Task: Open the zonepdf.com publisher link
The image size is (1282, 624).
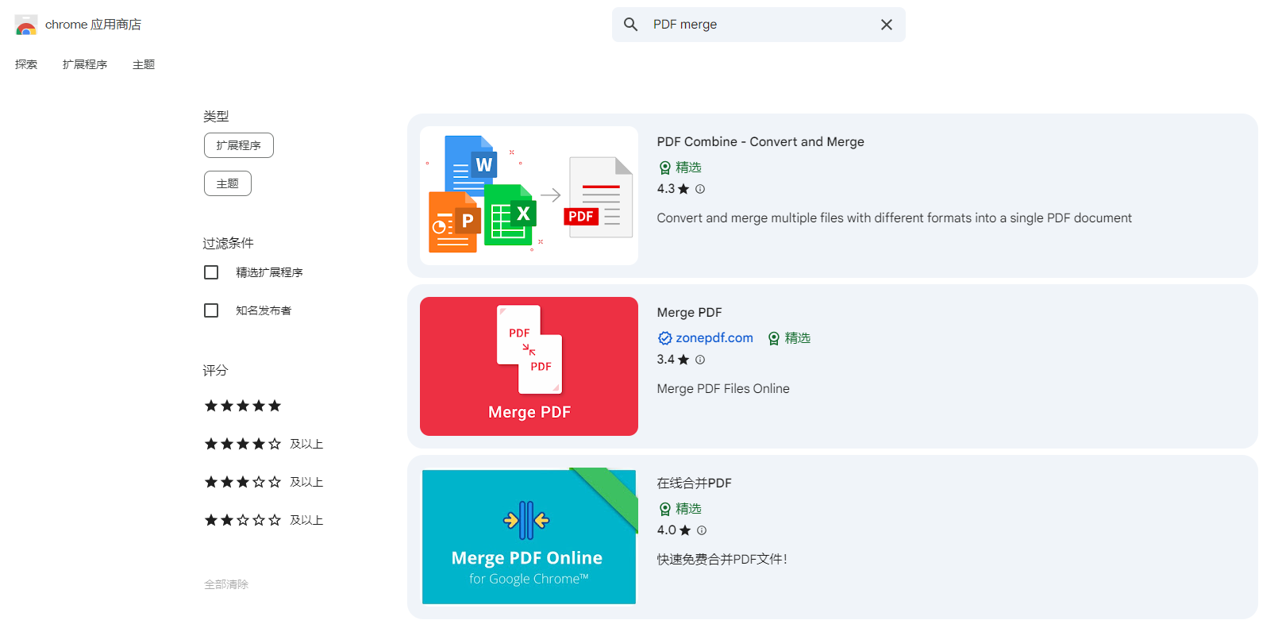Action: 714,338
